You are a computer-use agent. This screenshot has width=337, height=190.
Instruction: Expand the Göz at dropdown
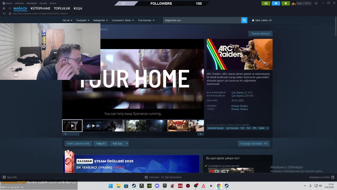[x=67, y=20]
